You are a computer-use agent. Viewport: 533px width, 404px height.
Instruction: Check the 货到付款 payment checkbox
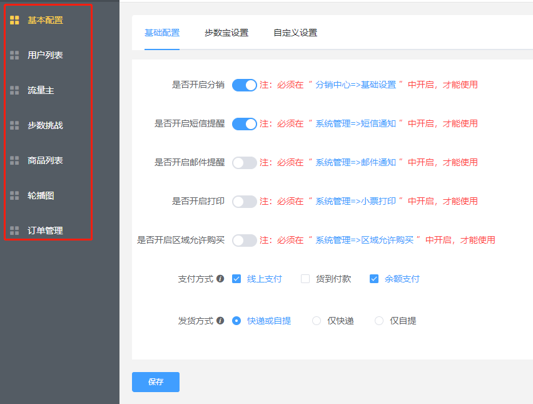305,279
